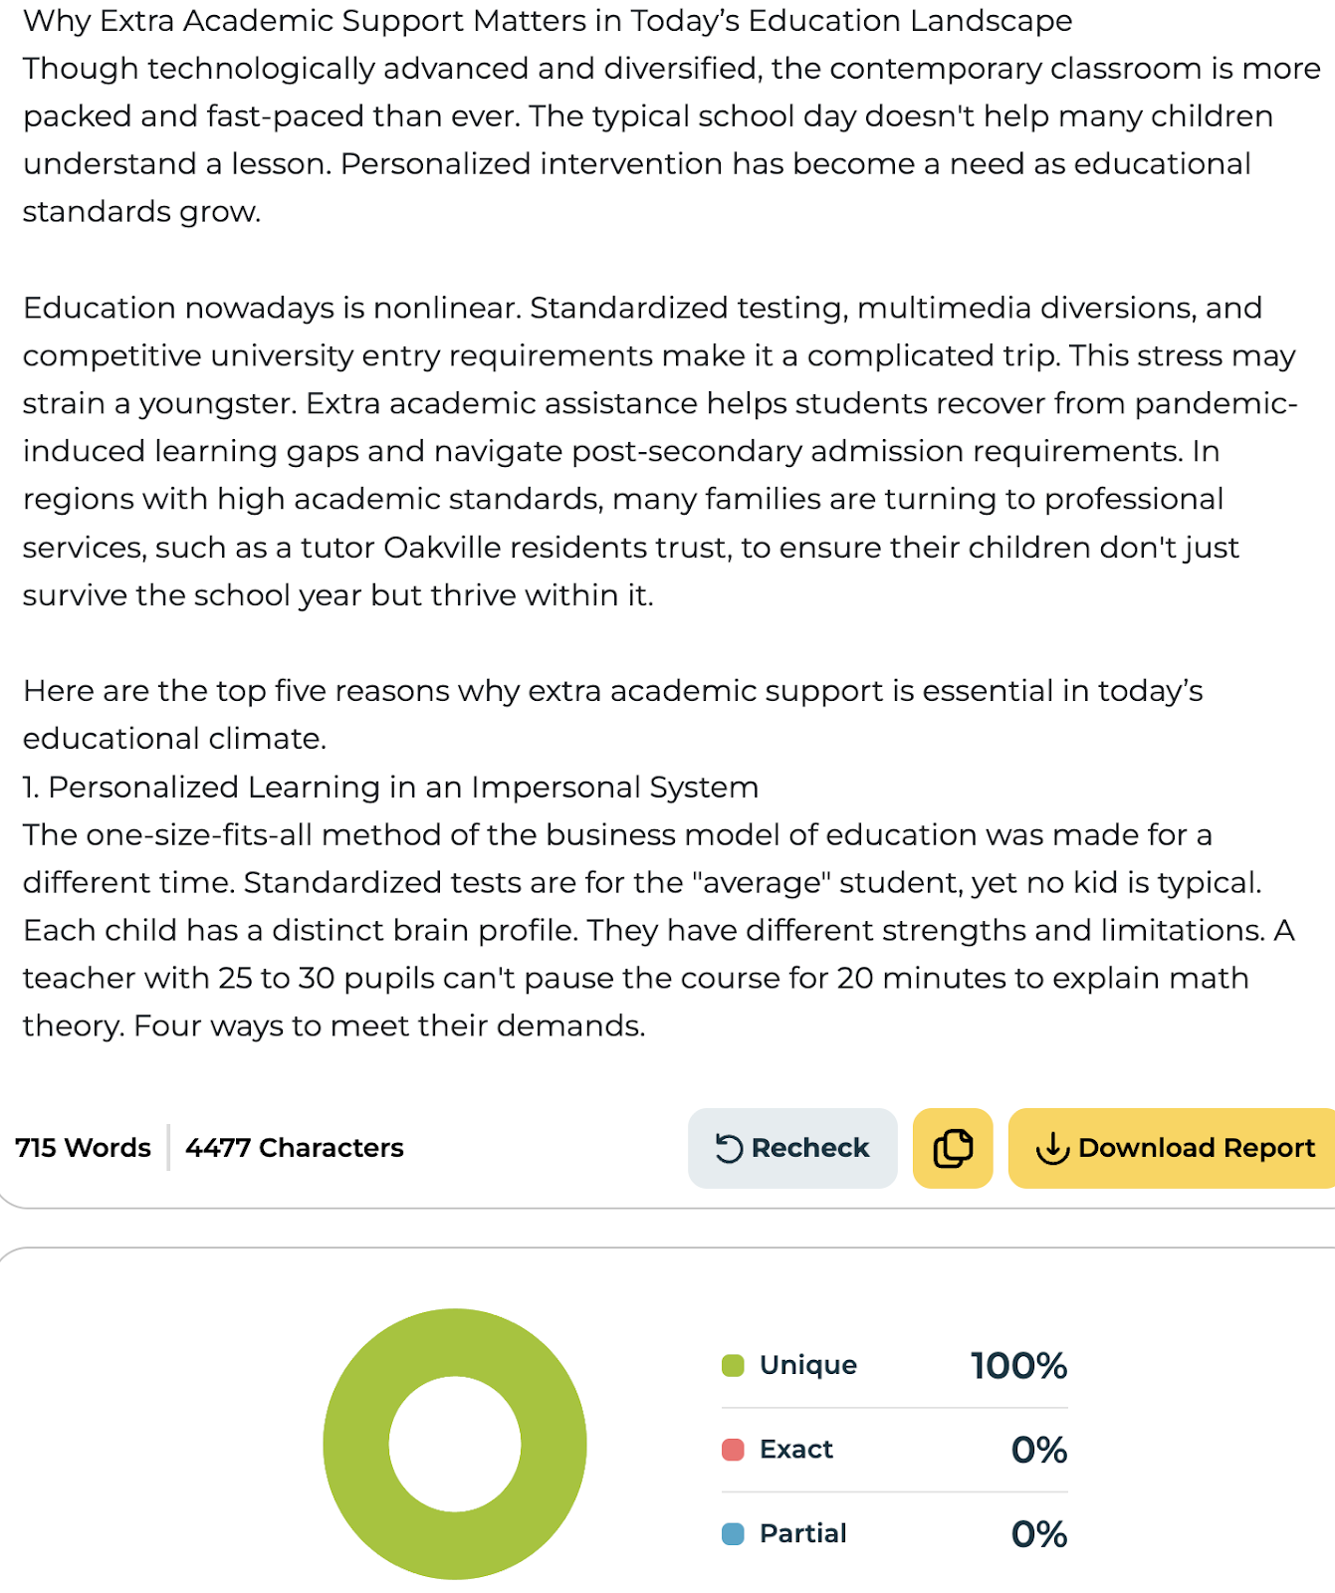Copy the text with the clipboard icon

coord(953,1149)
